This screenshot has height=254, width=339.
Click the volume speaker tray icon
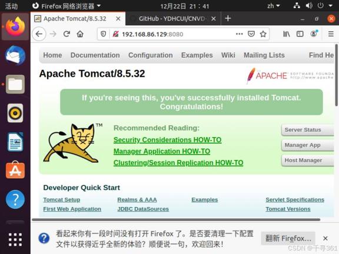pos(309,6)
